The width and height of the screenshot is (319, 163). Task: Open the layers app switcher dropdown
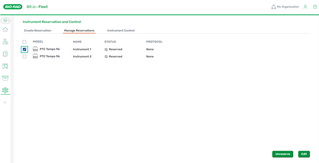[x=5, y=21]
